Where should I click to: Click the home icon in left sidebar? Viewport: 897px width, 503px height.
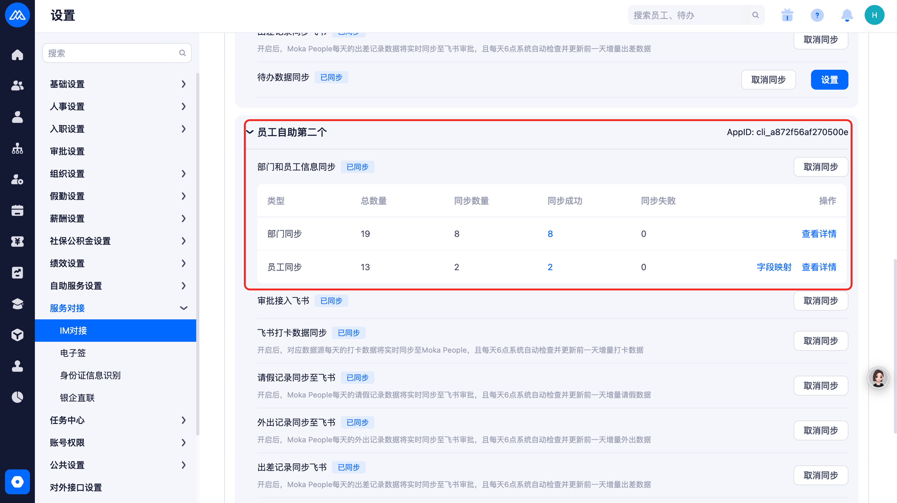pyautogui.click(x=17, y=55)
